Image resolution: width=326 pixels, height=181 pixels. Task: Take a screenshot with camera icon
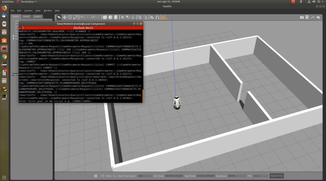(302, 17)
